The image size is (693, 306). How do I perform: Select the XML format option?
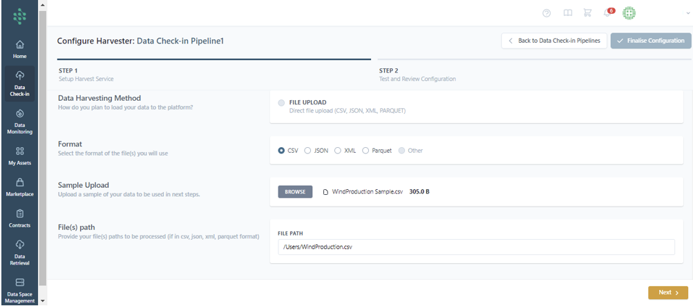pos(338,151)
